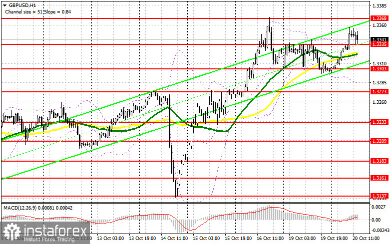390x244 pixels.
Task: Click the 1.3303 red price level label
Action: [x=379, y=69]
